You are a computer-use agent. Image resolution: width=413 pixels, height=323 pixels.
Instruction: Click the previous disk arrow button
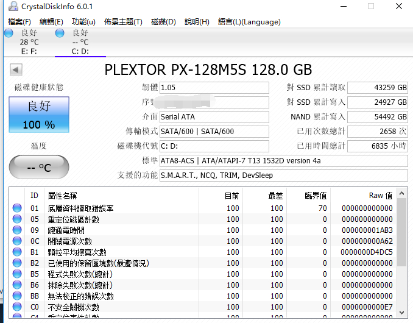[16, 70]
